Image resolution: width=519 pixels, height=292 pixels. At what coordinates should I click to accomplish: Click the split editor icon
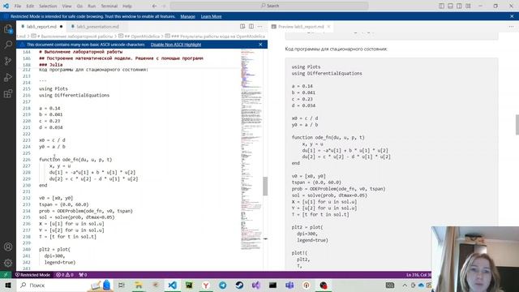[x=251, y=27]
